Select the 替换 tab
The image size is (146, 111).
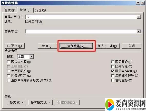point(25,10)
